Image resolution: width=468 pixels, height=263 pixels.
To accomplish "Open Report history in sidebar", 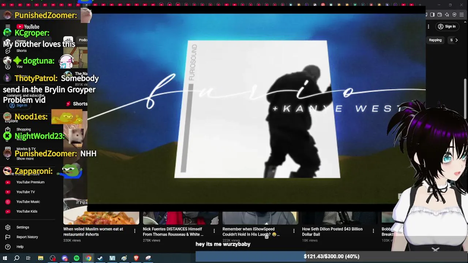I will (27, 237).
